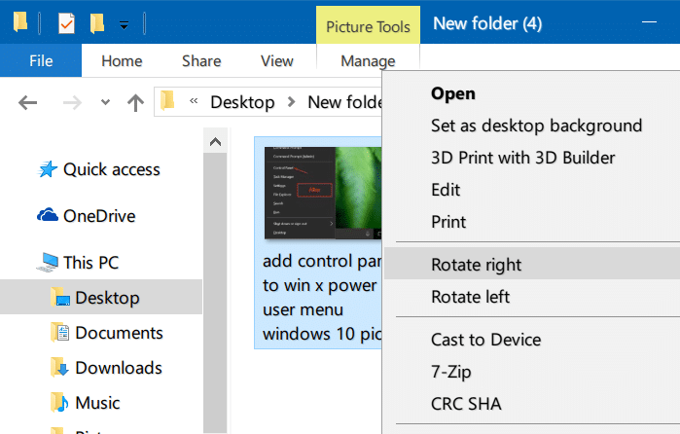Viewport: 680px width, 434px height.
Task: Go back with the Back arrow
Action: pyautogui.click(x=28, y=103)
